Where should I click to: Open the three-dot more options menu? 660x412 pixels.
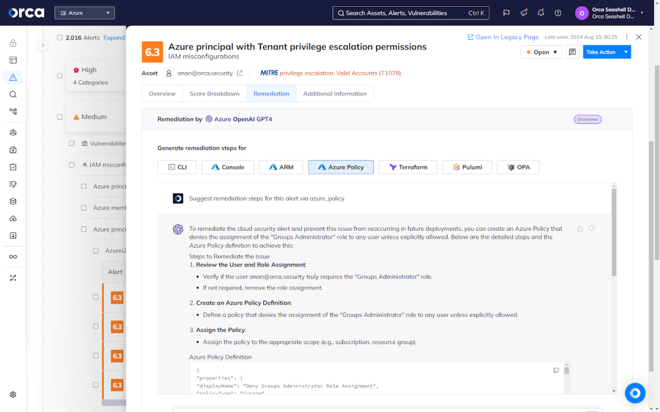click(x=627, y=37)
